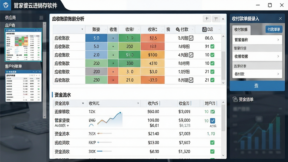Toggle the green checkbox in the $3,091 funds row
The width and height of the screenshot is (288, 162).
tap(213, 111)
